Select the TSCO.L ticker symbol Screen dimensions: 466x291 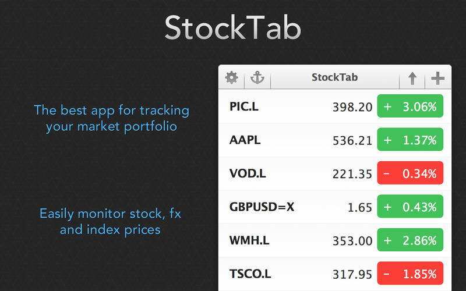point(251,273)
